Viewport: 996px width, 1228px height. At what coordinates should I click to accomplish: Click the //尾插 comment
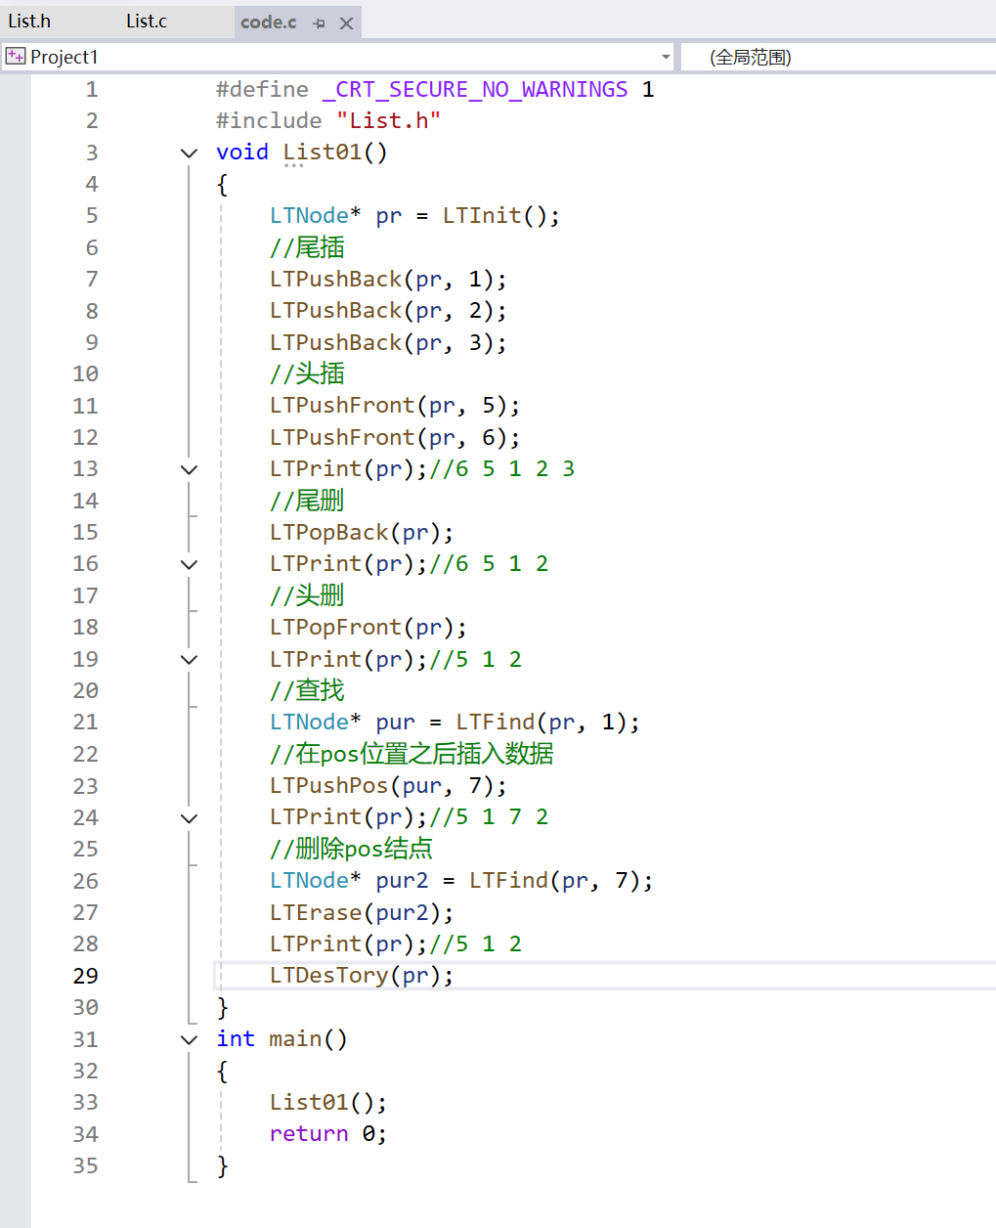coord(308,247)
